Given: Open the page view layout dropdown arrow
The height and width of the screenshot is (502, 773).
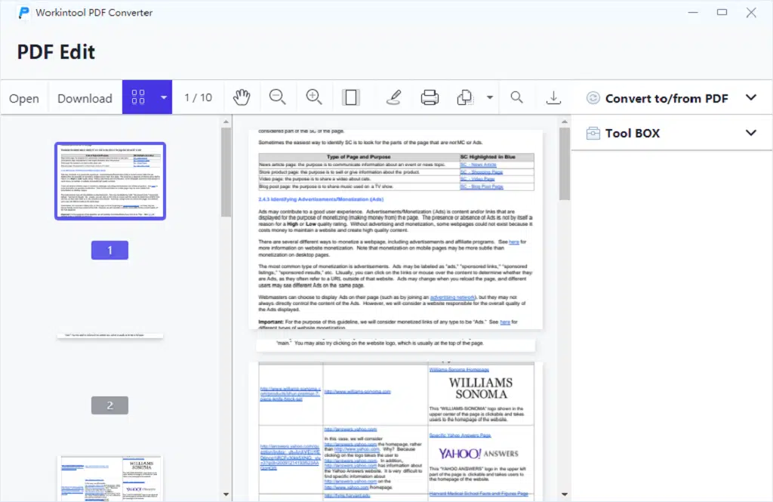Looking at the screenshot, I should pos(163,97).
